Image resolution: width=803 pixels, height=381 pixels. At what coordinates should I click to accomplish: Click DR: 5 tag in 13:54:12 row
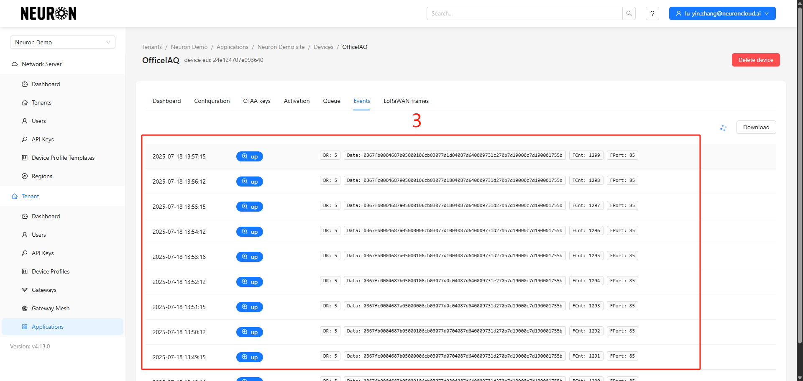[330, 230]
